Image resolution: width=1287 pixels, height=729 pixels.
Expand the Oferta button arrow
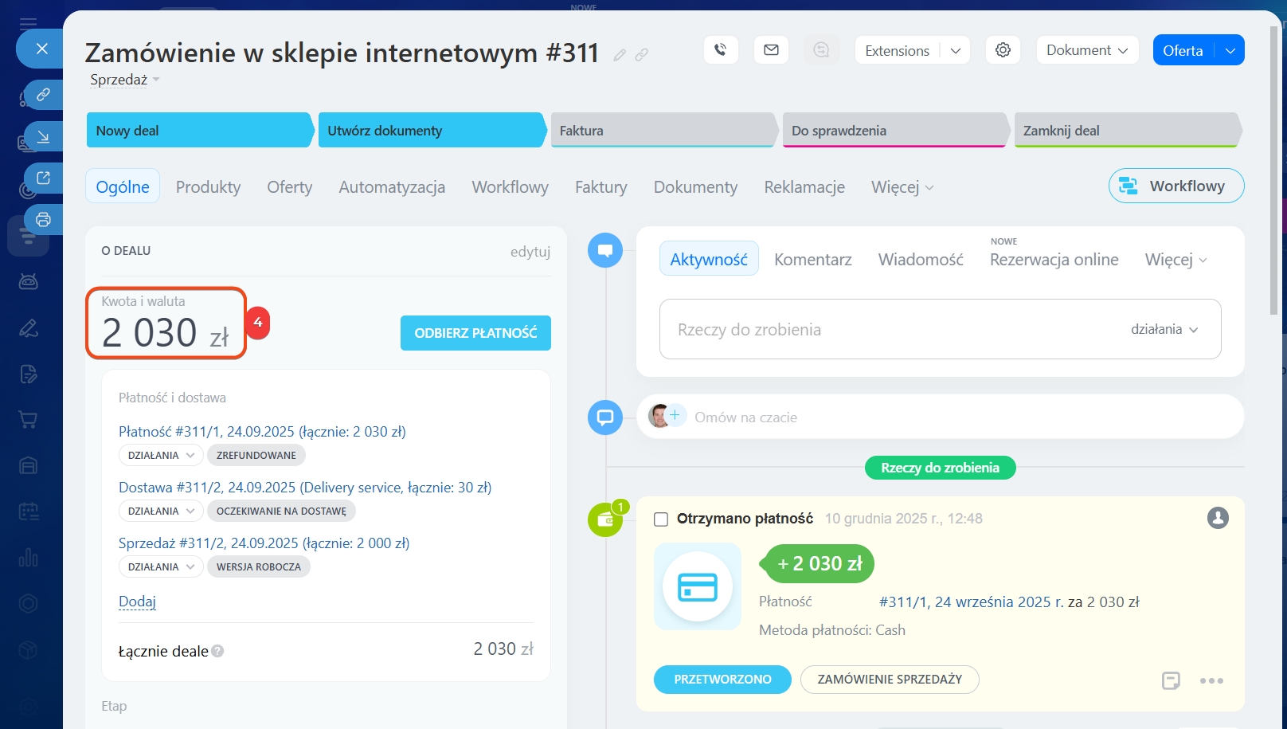pyautogui.click(x=1230, y=50)
